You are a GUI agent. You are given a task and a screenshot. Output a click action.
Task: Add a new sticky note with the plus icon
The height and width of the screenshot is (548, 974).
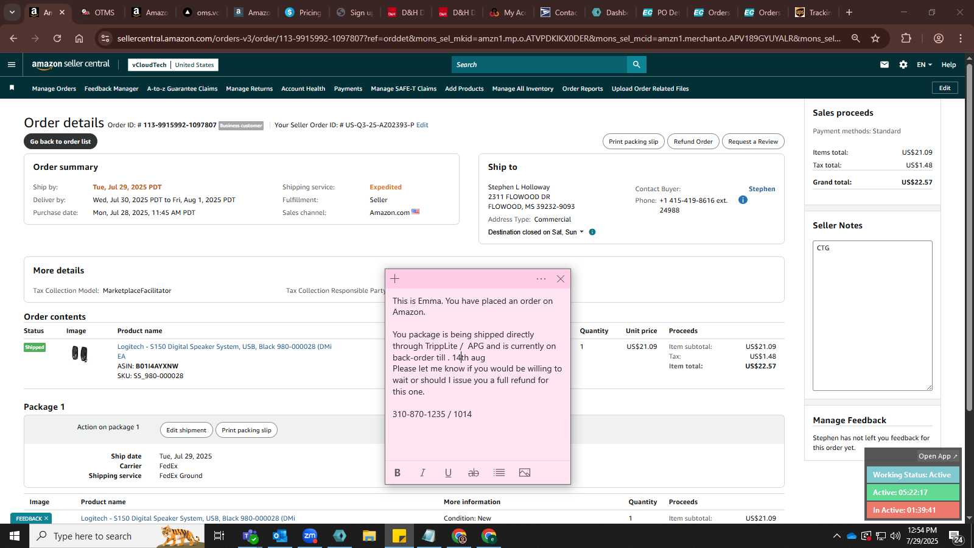(395, 279)
